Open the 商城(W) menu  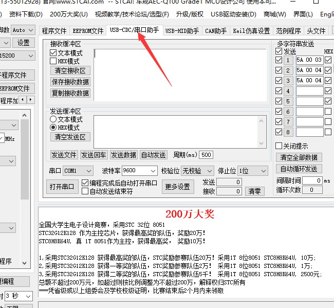275,14
